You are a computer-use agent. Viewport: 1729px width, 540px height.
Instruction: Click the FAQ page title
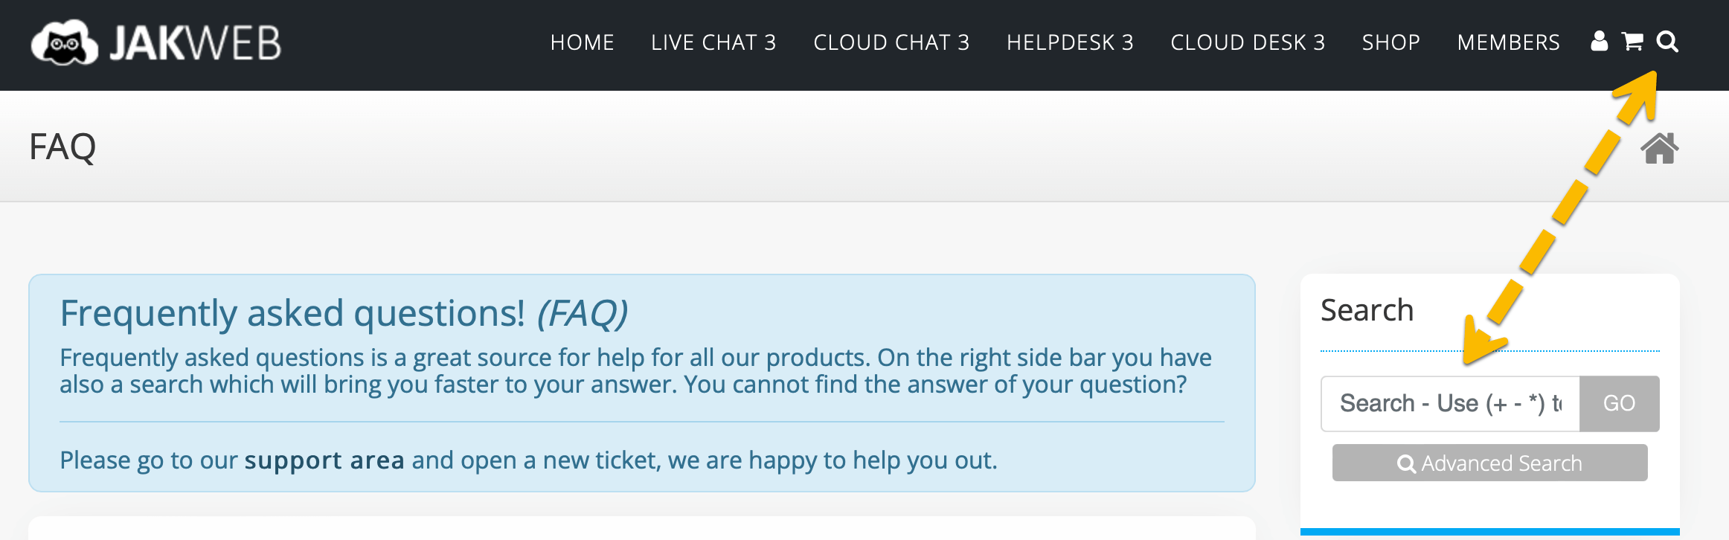[x=62, y=147]
